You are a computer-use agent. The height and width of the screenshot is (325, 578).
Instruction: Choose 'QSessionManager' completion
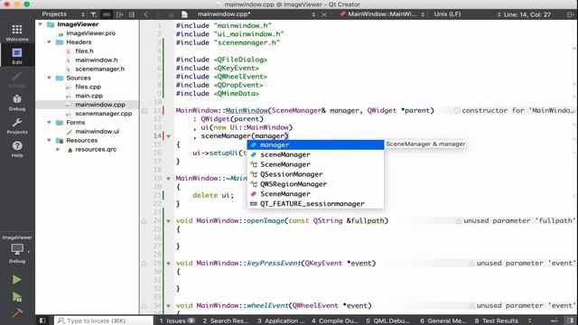(315, 174)
